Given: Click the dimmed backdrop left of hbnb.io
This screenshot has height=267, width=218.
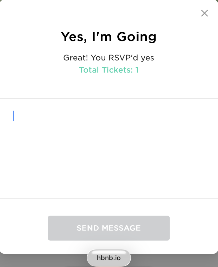Looking at the screenshot, I should pos(42,261).
